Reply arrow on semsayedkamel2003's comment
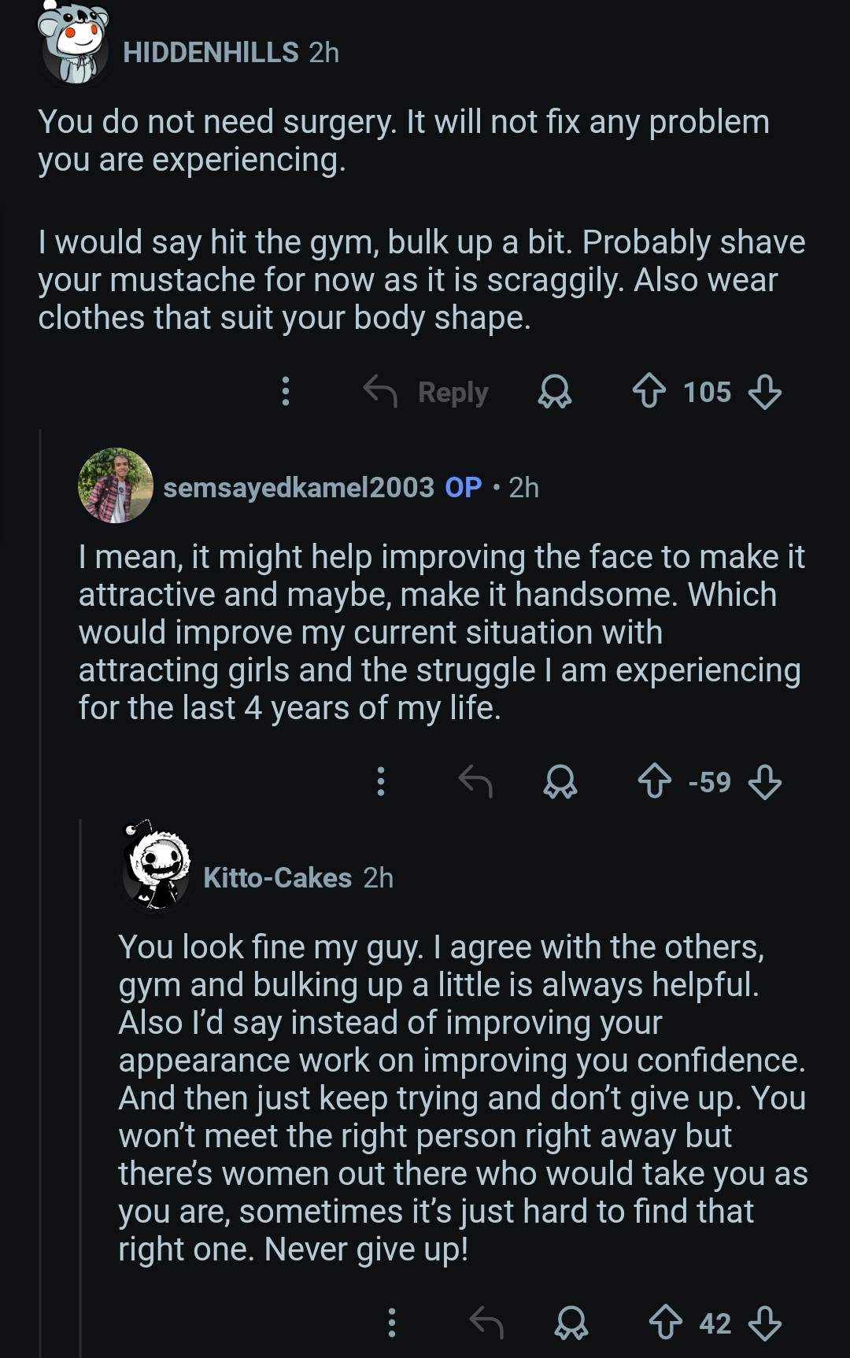The width and height of the screenshot is (850, 1358). 475,781
